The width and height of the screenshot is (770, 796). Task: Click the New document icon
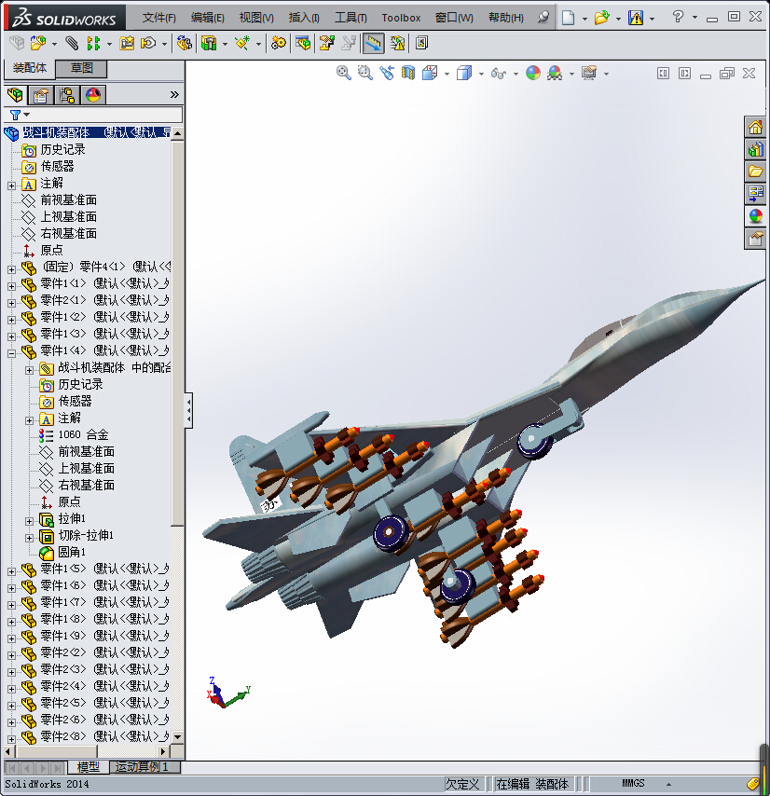click(x=568, y=18)
